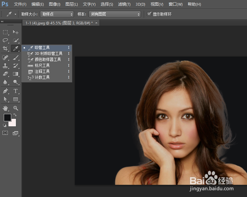
Task: Toggle 显示取样环 checkbox
Action: (149, 14)
